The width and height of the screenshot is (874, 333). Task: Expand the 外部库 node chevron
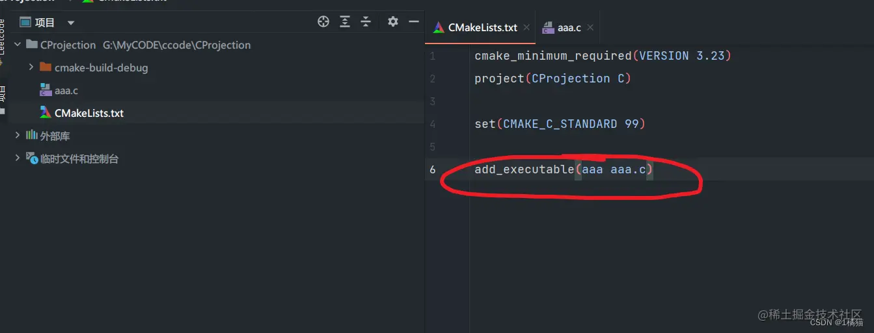coord(17,136)
